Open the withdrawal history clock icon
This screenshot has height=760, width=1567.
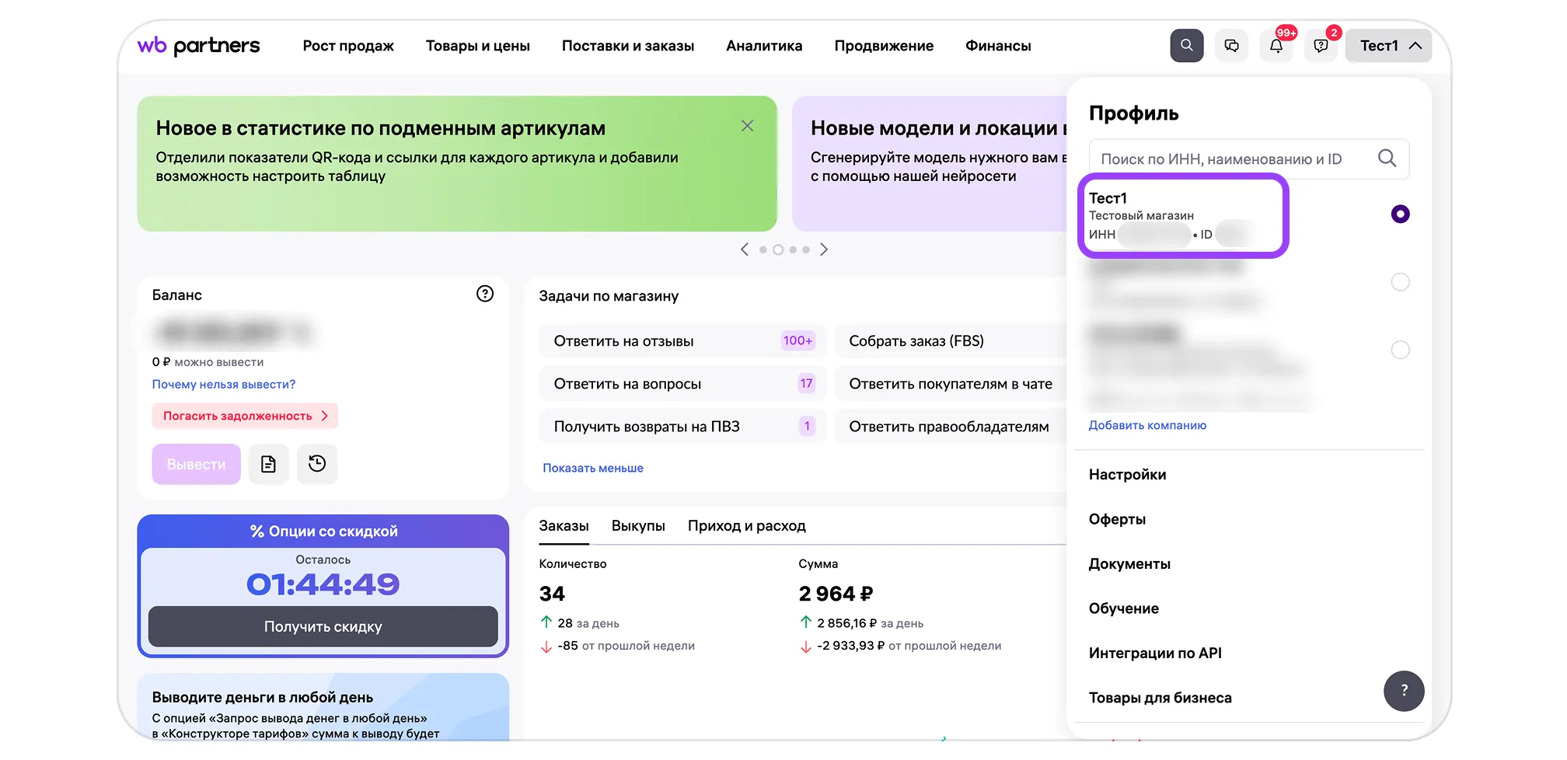pos(317,464)
